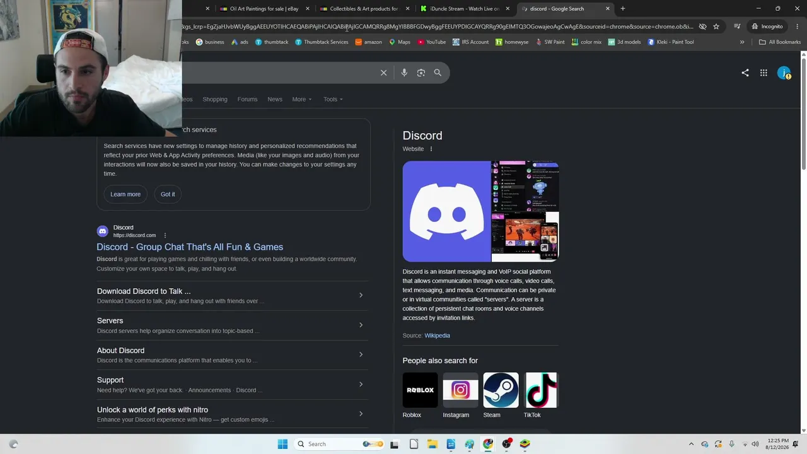
Task: Open the All Bookmarks folder
Action: click(779, 42)
